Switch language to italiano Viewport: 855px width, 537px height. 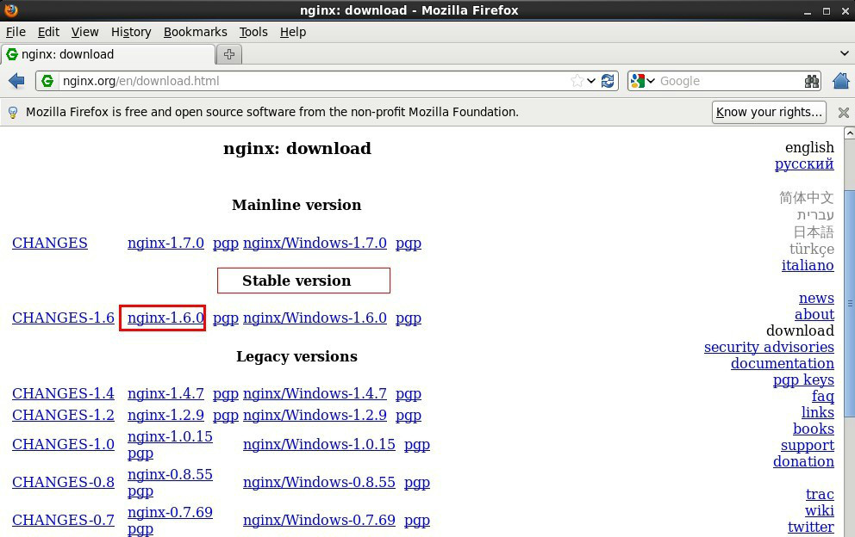click(x=808, y=265)
